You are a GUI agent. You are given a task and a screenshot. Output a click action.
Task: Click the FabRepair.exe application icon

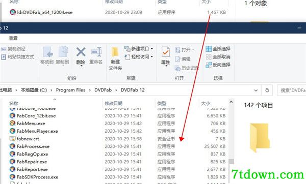click(12, 162)
